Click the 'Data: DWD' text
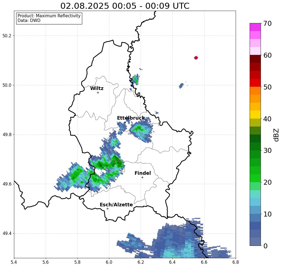Viewport: 282px width, 267px height. point(29,21)
